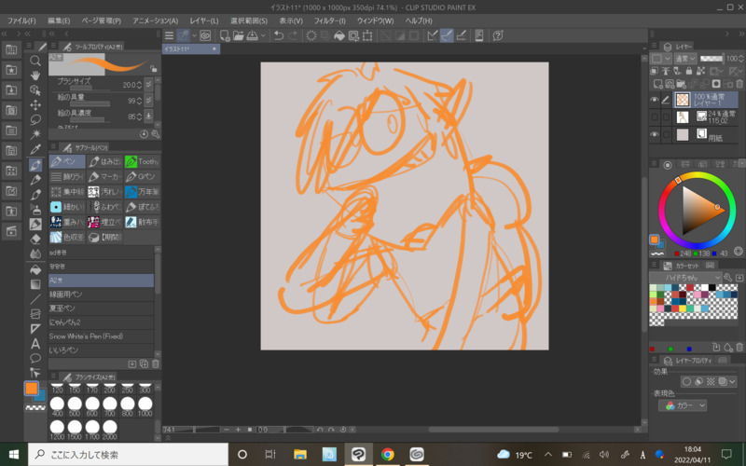Image resolution: width=746 pixels, height=466 pixels.
Task: Choose the Eraser tool
Action: click(35, 239)
